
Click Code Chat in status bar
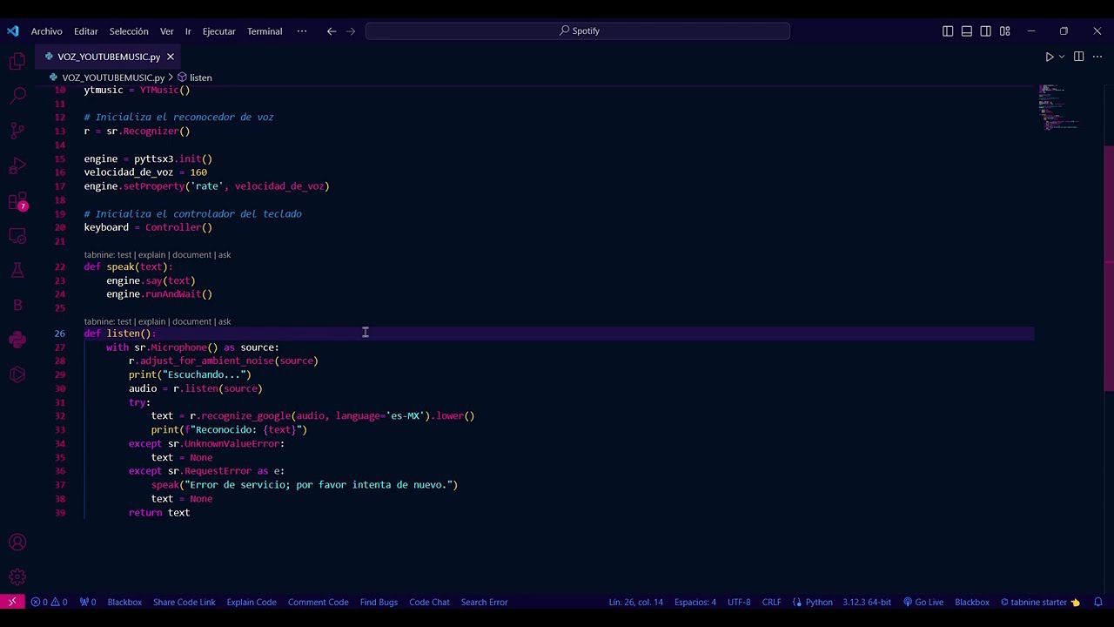coord(429,602)
